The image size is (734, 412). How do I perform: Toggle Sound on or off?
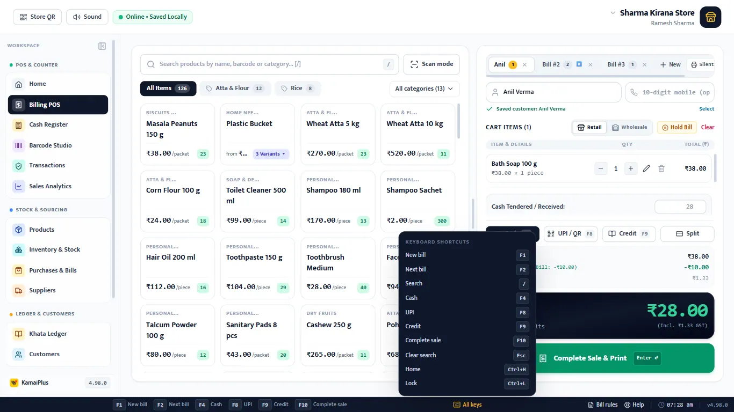pos(87,17)
